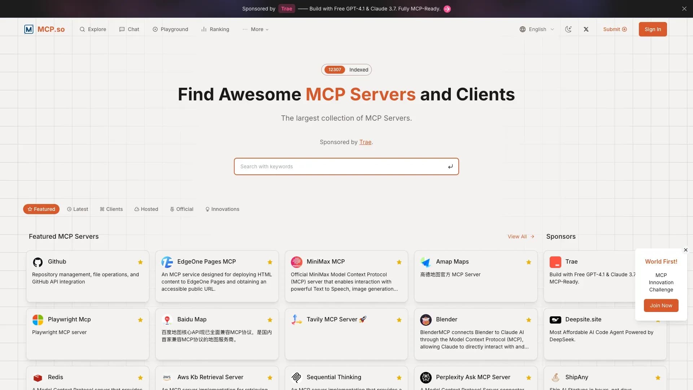Click the star on Playwright Mcp card
Screen dimensions: 693x390
pyautogui.click(x=140, y=320)
